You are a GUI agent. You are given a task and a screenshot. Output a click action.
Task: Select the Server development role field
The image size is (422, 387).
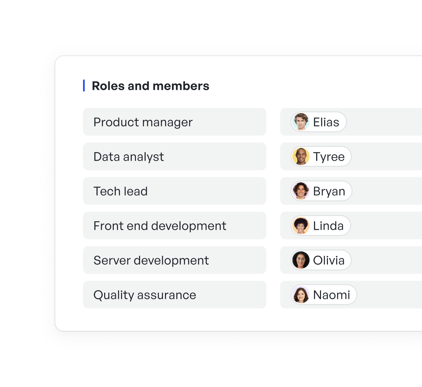click(x=175, y=260)
